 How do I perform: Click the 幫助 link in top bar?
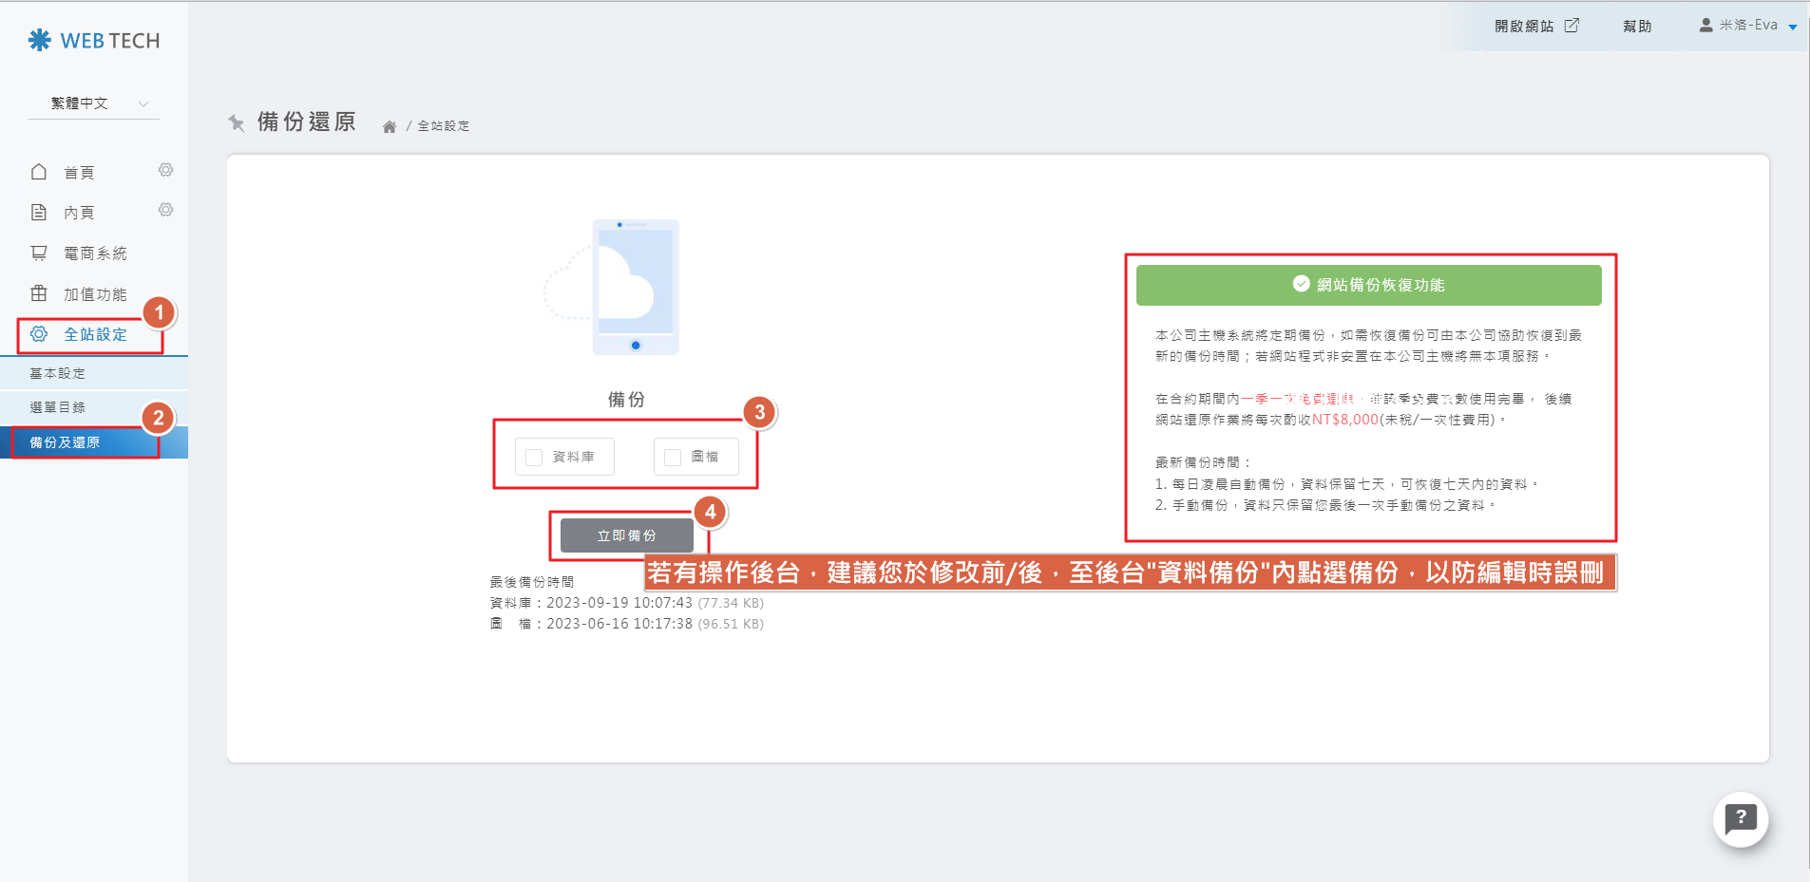(1636, 27)
